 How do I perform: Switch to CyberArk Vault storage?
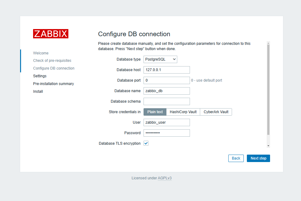[216, 112]
